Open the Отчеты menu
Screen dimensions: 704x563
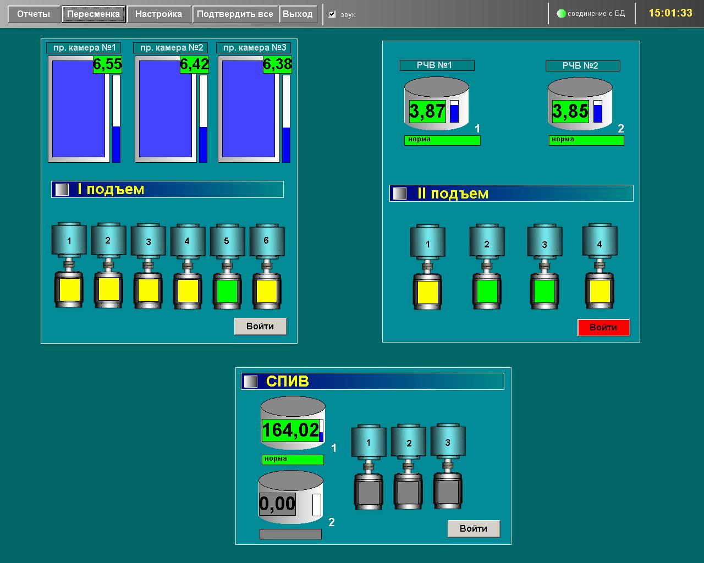(x=34, y=14)
